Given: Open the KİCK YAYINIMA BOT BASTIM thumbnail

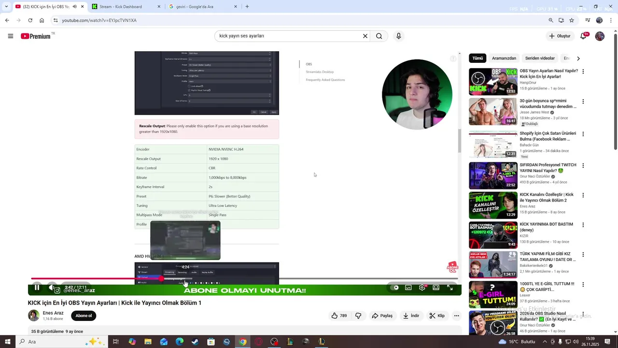Looking at the screenshot, I should [493, 235].
